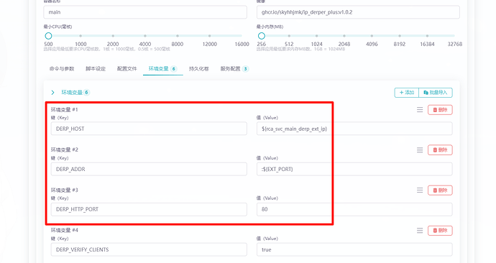This screenshot has height=263, width=496.
Task: Click the 环境变量 #2 label
Action: tap(65, 149)
